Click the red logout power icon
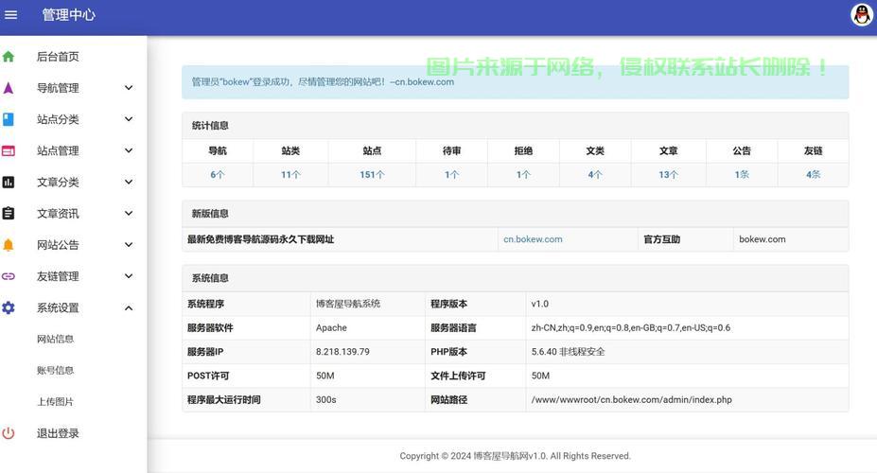The width and height of the screenshot is (877, 473). point(9,432)
